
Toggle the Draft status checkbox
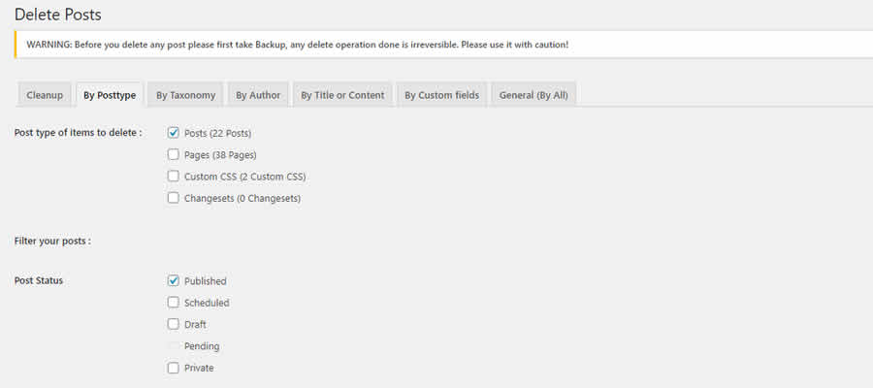pyautogui.click(x=174, y=324)
